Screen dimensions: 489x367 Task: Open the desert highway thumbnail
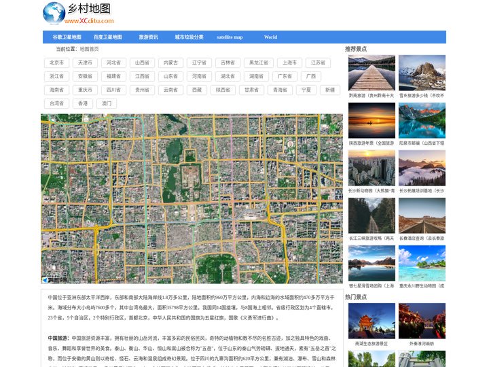422,215
